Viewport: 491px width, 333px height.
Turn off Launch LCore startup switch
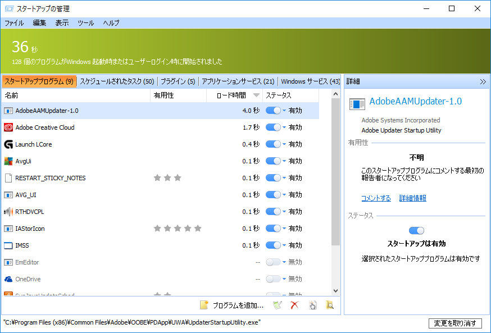(x=274, y=144)
